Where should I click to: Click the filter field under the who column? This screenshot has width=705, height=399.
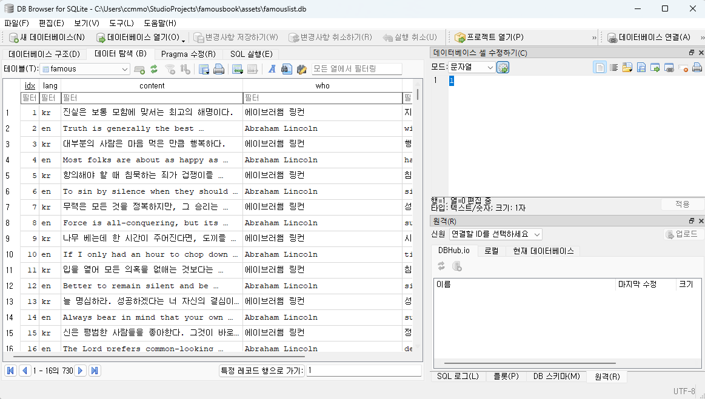pyautogui.click(x=322, y=98)
